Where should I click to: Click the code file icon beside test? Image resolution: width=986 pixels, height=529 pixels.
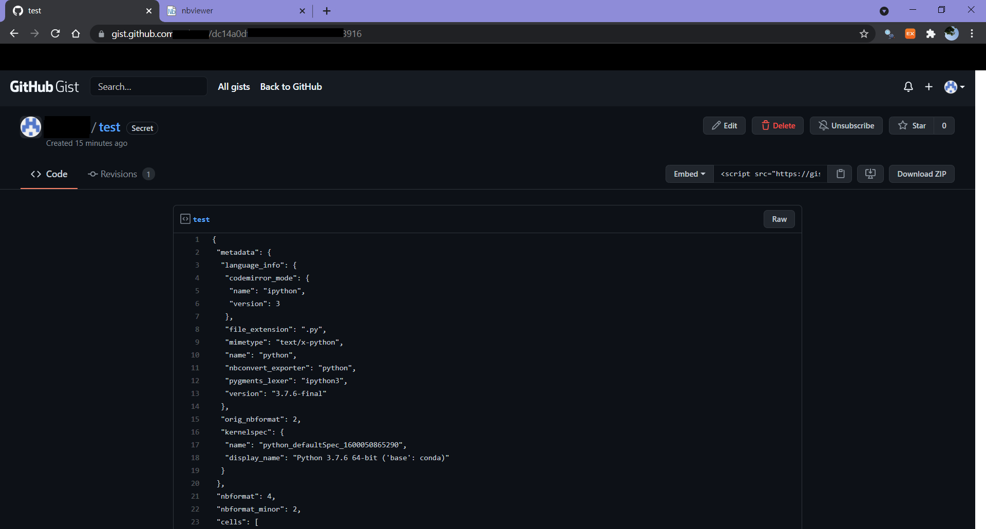click(185, 219)
